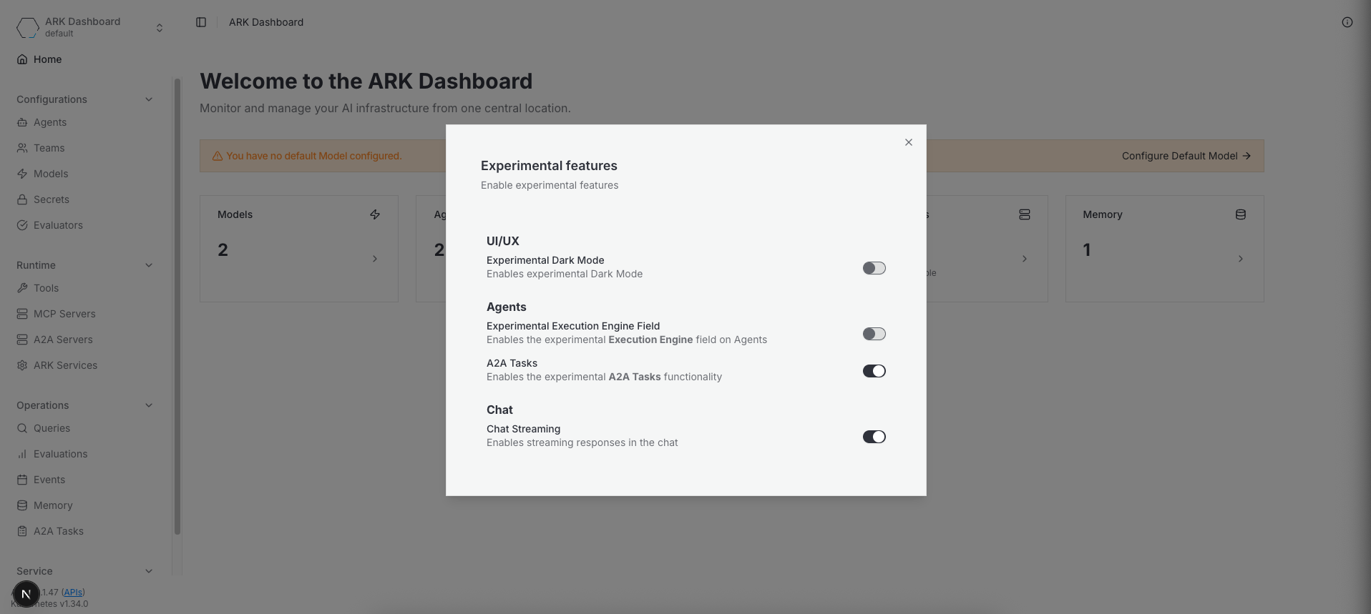Click the Models card count 2

(x=223, y=250)
